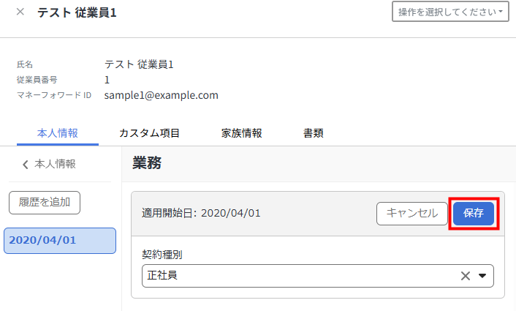Go to the 書類 tab
Screen dimensions: 516x311
pos(314,133)
